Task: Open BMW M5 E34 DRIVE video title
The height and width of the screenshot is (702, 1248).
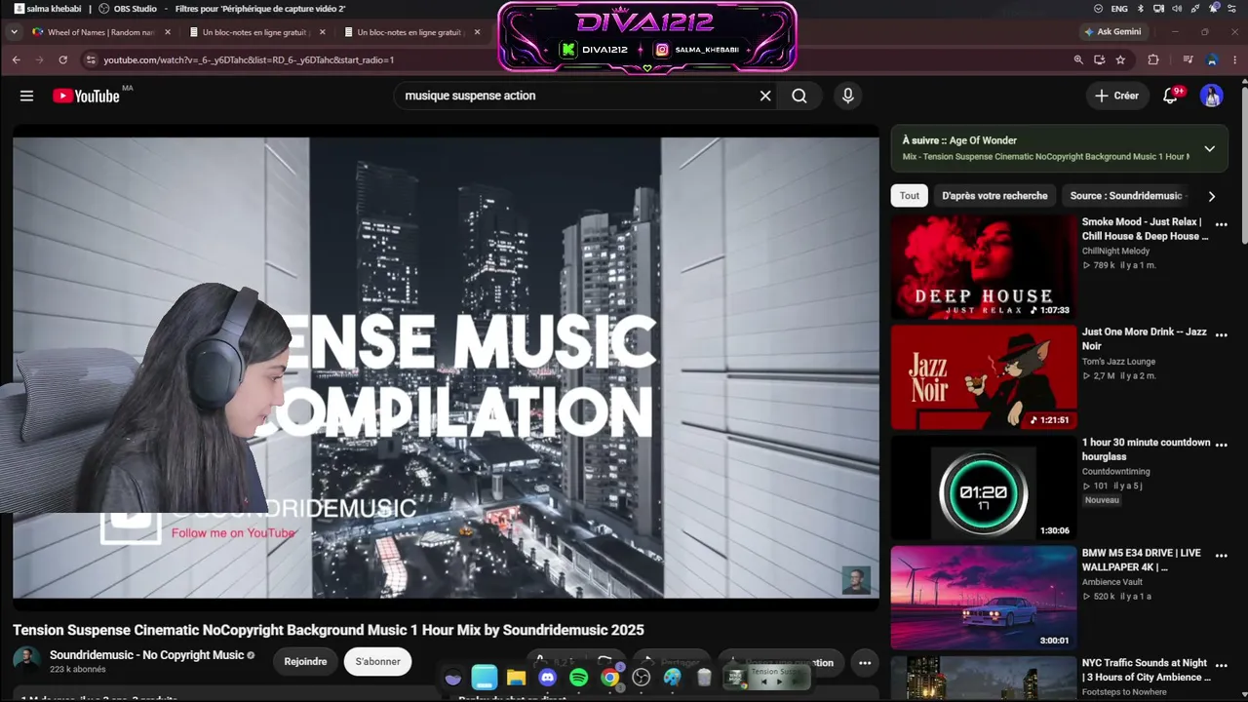Action: (x=1142, y=560)
